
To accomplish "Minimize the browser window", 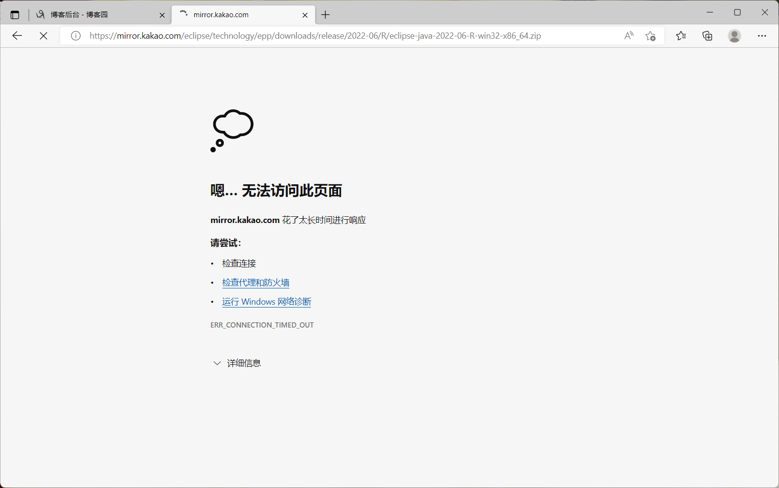I will point(710,12).
